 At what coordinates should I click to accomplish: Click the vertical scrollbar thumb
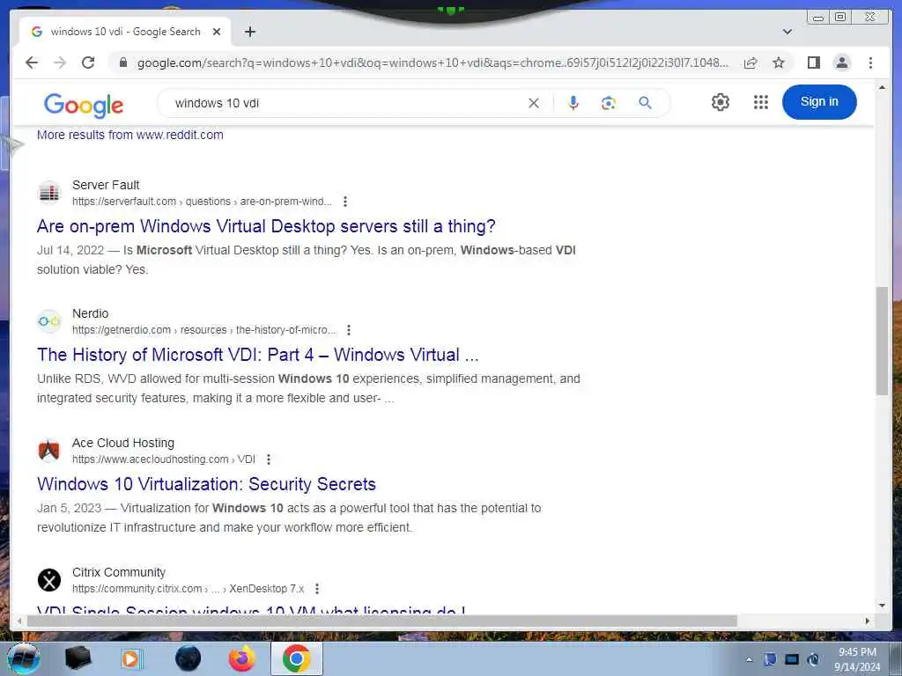point(882,341)
